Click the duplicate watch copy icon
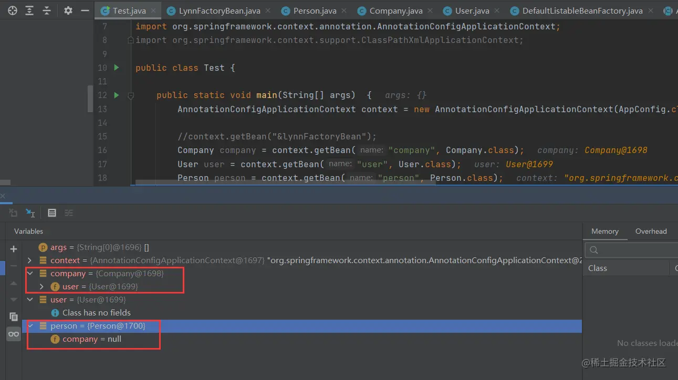 [x=14, y=317]
